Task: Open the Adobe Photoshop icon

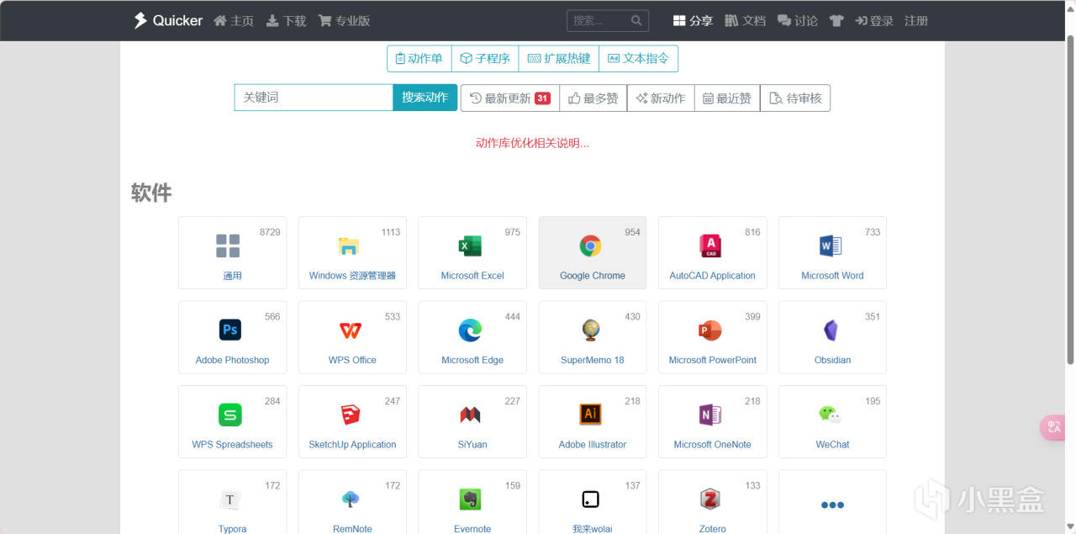Action: 229,330
